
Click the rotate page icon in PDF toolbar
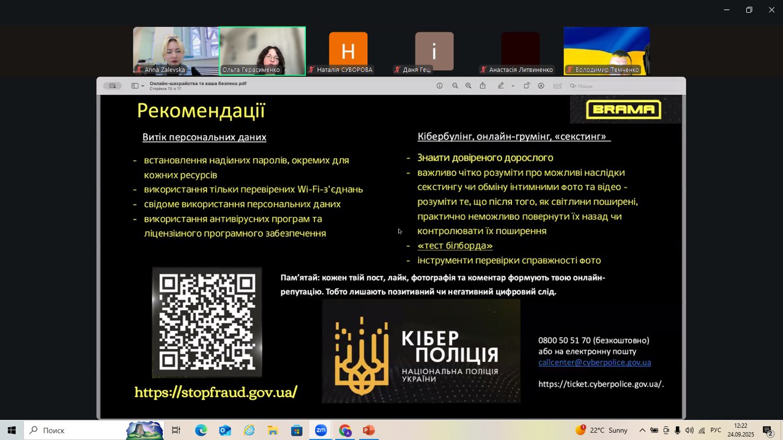[527, 86]
